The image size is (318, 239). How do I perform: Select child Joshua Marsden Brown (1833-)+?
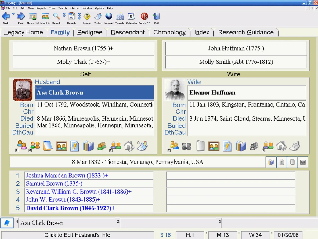89,176
